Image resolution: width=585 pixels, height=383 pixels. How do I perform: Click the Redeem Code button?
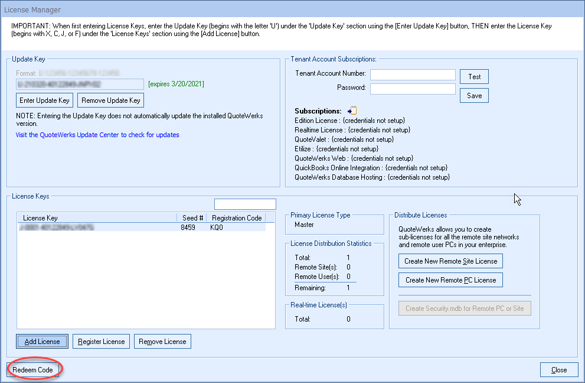tap(33, 369)
